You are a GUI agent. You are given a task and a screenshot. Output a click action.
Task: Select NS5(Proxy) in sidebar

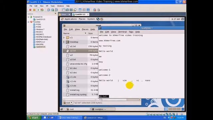40,42
